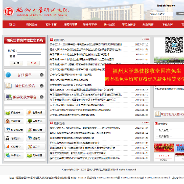The width and height of the screenshot is (184, 184).
Task: Open the 博士报名系统 banner button
Action: [25, 86]
